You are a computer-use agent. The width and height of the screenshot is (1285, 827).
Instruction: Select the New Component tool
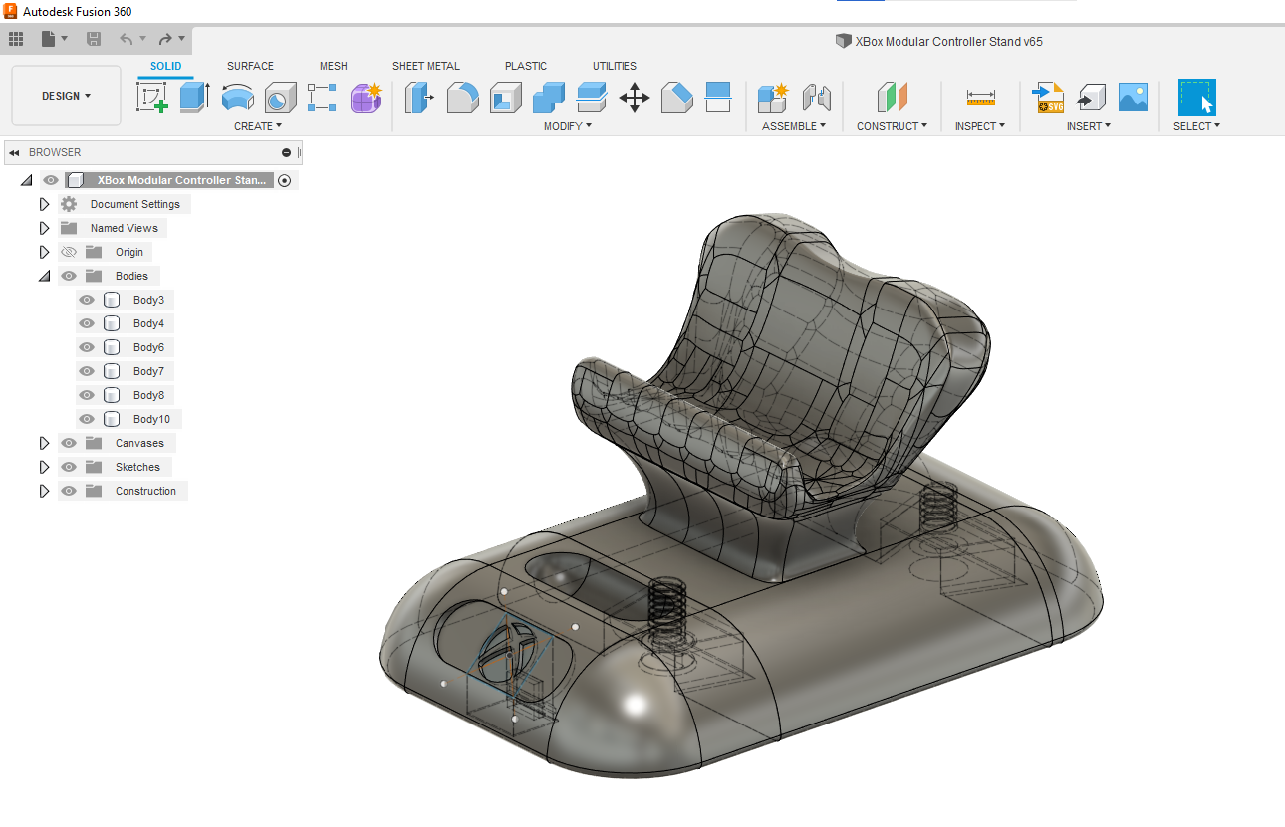[773, 97]
